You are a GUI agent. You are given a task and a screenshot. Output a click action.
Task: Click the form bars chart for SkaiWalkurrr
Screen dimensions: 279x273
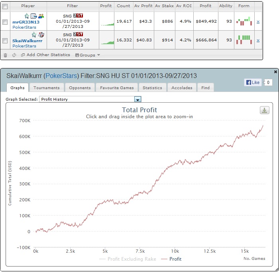coord(244,40)
